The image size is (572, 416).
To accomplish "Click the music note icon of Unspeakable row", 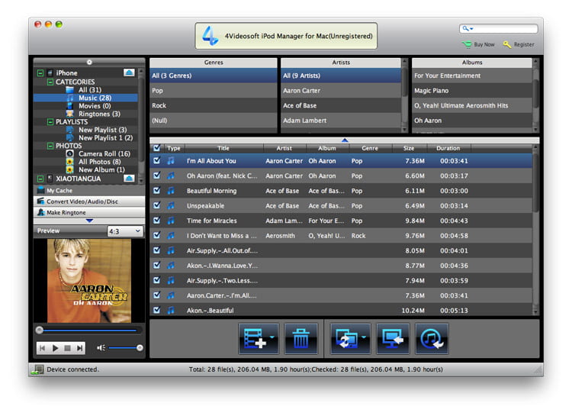I will coord(171,205).
